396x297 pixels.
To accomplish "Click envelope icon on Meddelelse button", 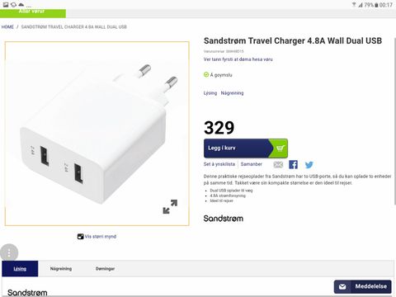I will [x=342, y=286].
